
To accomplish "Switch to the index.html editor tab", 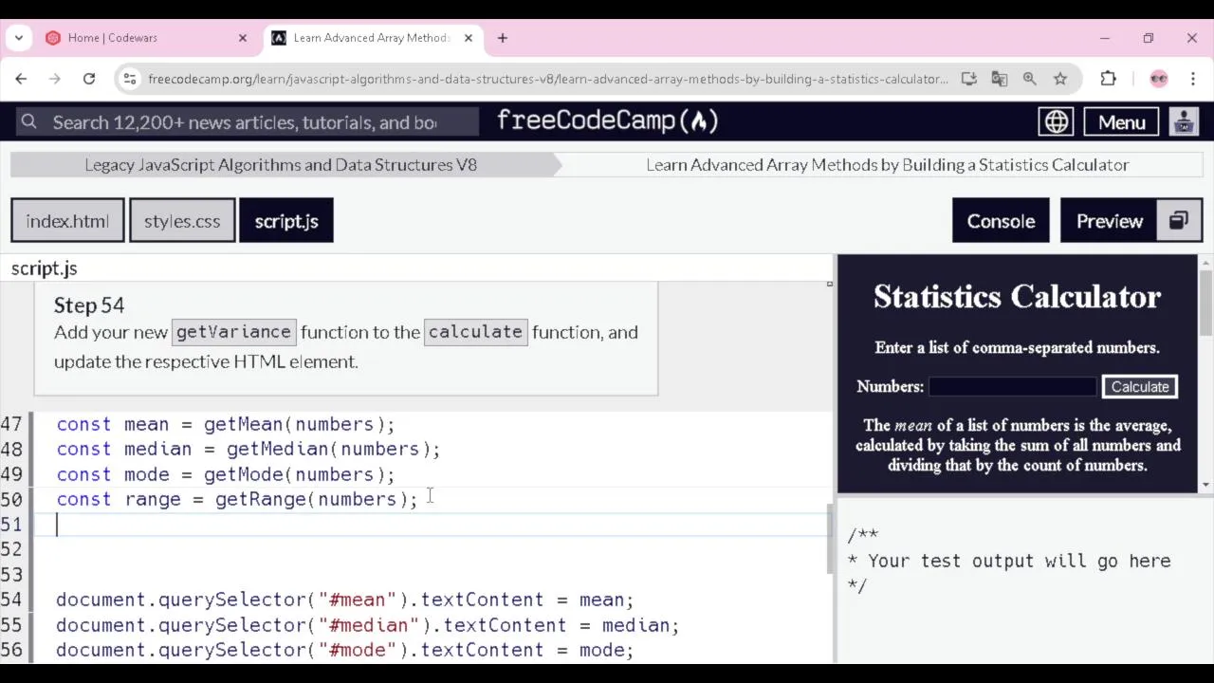I will [67, 221].
